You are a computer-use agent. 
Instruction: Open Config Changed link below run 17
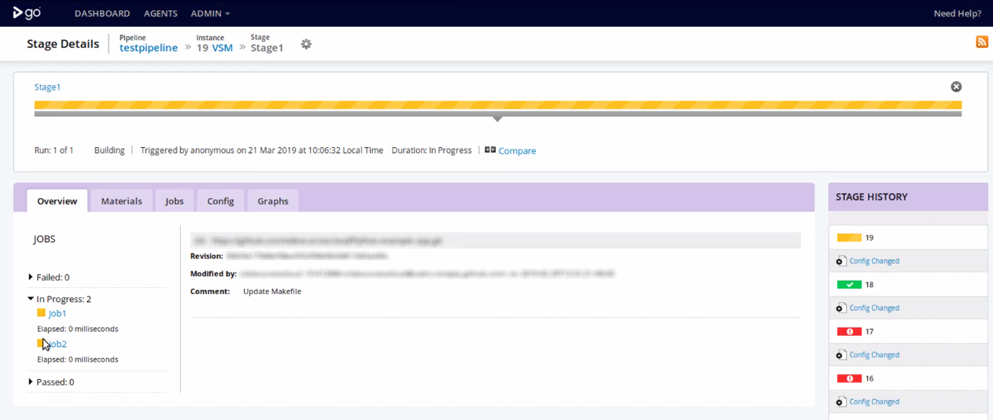(874, 355)
